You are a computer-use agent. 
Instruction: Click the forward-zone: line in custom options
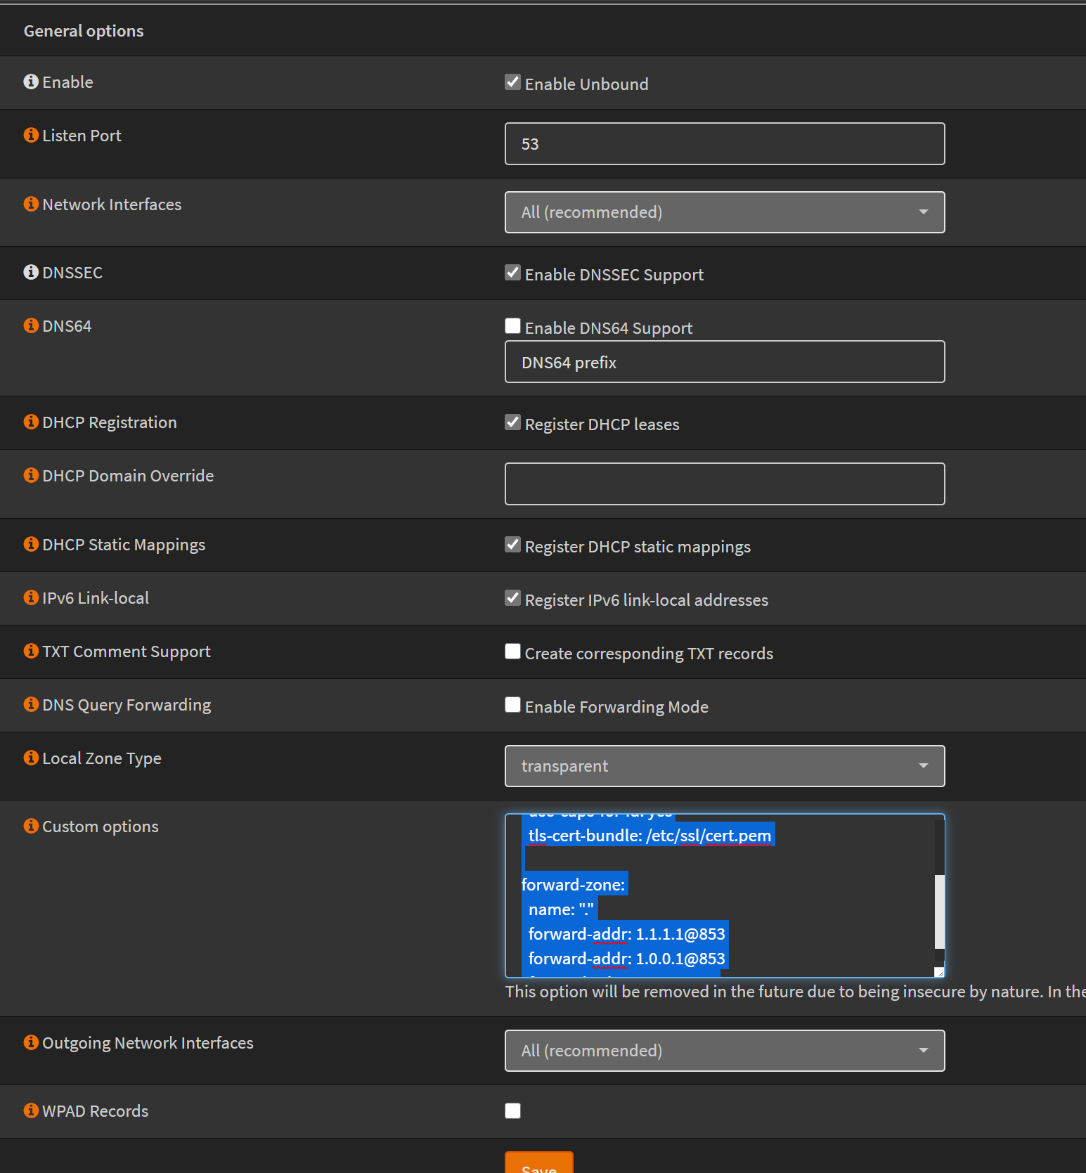pos(573,885)
